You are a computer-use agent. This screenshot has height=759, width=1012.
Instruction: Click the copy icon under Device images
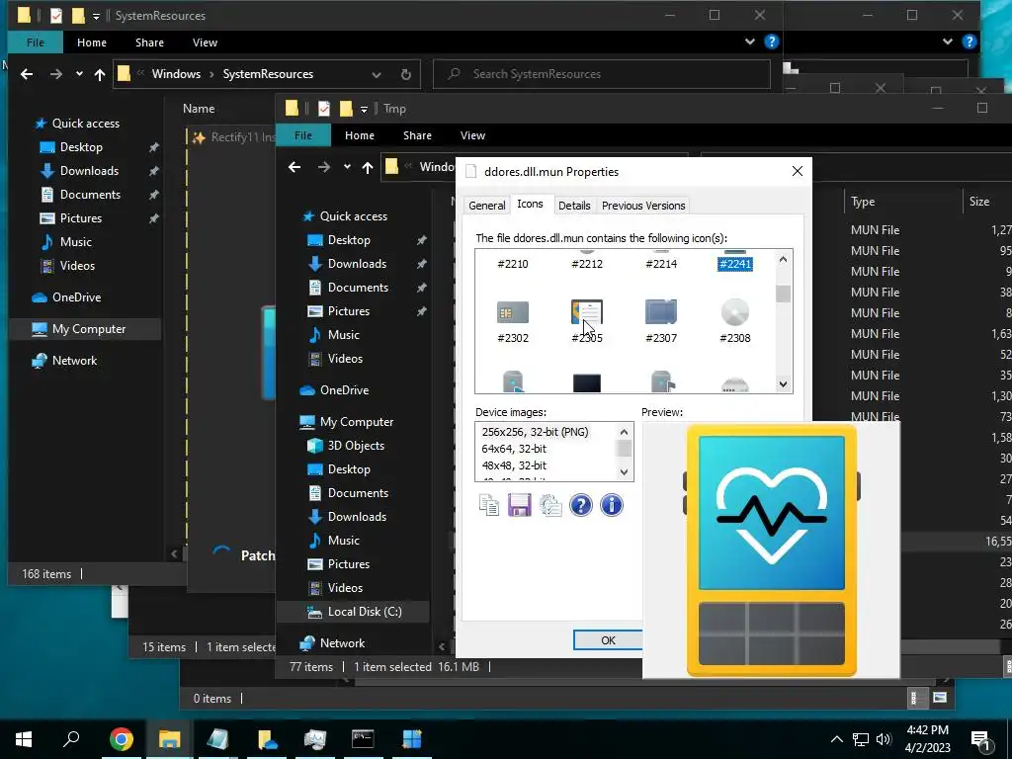(488, 505)
